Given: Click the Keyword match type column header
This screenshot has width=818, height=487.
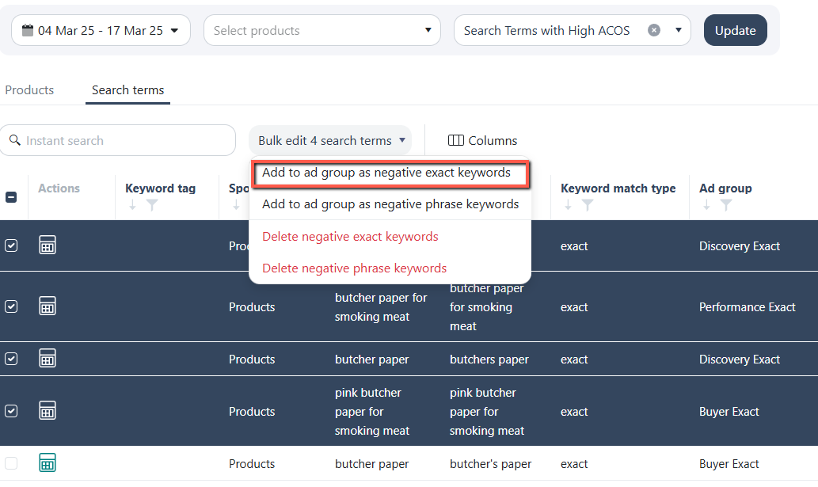Looking at the screenshot, I should tap(618, 188).
